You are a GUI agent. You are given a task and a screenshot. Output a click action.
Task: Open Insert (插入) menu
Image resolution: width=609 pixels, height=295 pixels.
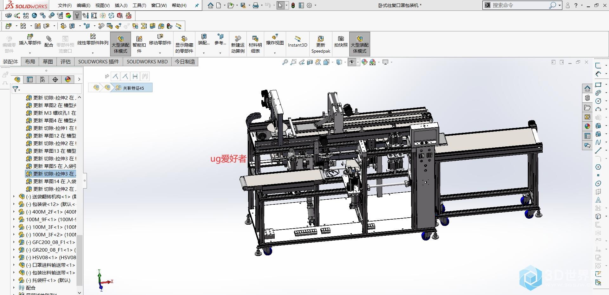[x=121, y=5]
